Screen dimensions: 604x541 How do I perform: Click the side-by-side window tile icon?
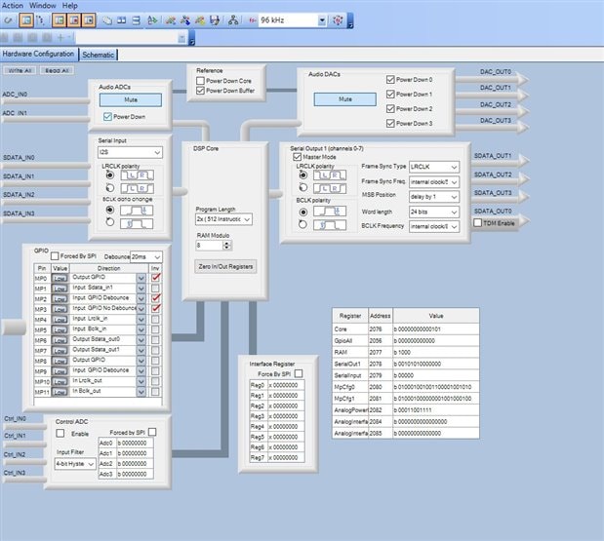click(122, 20)
